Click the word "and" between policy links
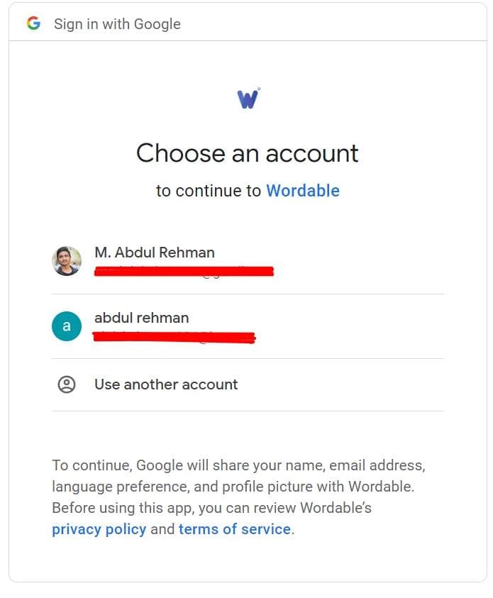The image size is (493, 598). tap(162, 529)
